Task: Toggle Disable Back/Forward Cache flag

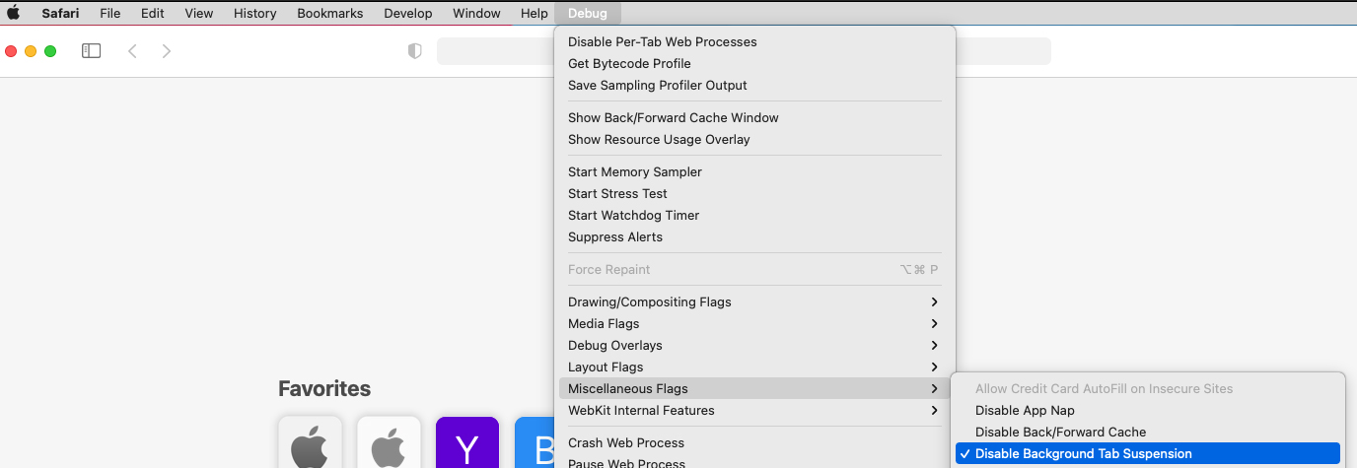Action: 1060,433
